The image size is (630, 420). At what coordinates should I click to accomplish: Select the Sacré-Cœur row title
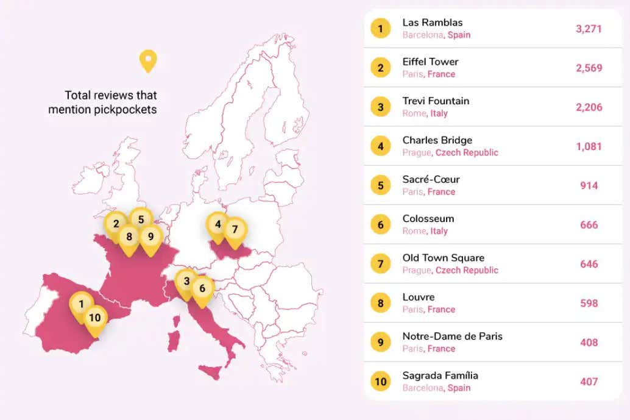pyautogui.click(x=431, y=179)
